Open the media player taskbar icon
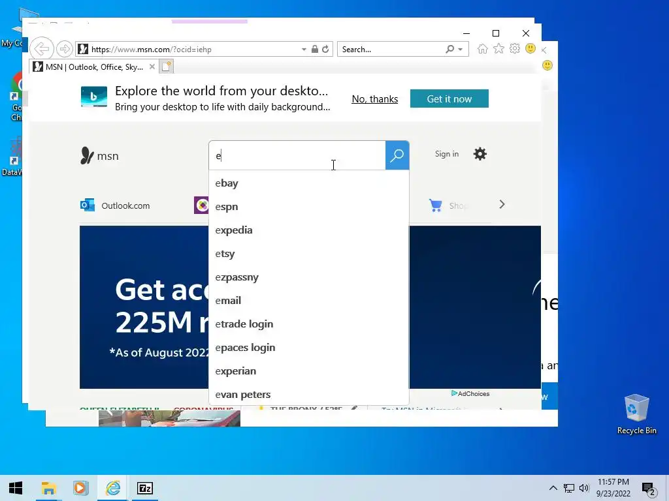The height and width of the screenshot is (501, 669). [80, 488]
